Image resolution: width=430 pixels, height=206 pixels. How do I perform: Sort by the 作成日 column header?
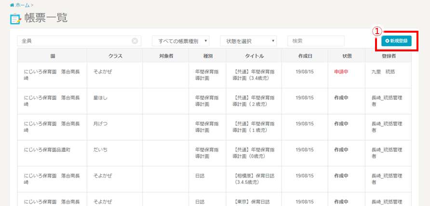coord(305,56)
